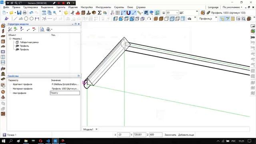The height and width of the screenshot is (144, 256).
Task: Click the rotate view arrow icon
Action: 149,19
